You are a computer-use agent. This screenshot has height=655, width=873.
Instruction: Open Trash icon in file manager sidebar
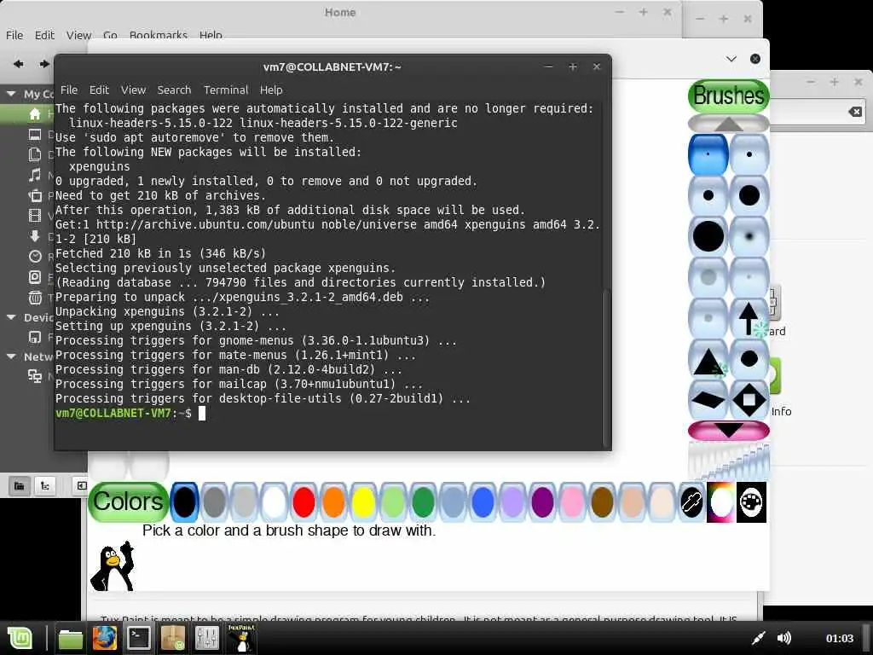pos(34,297)
